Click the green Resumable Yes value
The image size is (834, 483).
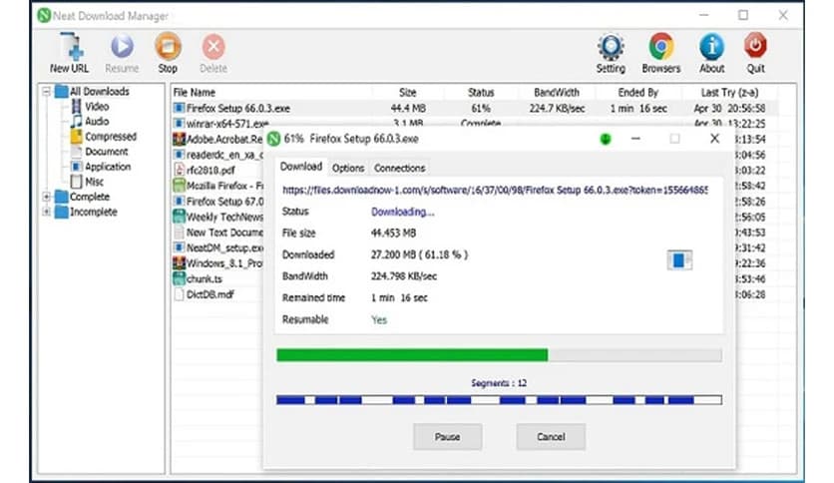click(x=379, y=319)
